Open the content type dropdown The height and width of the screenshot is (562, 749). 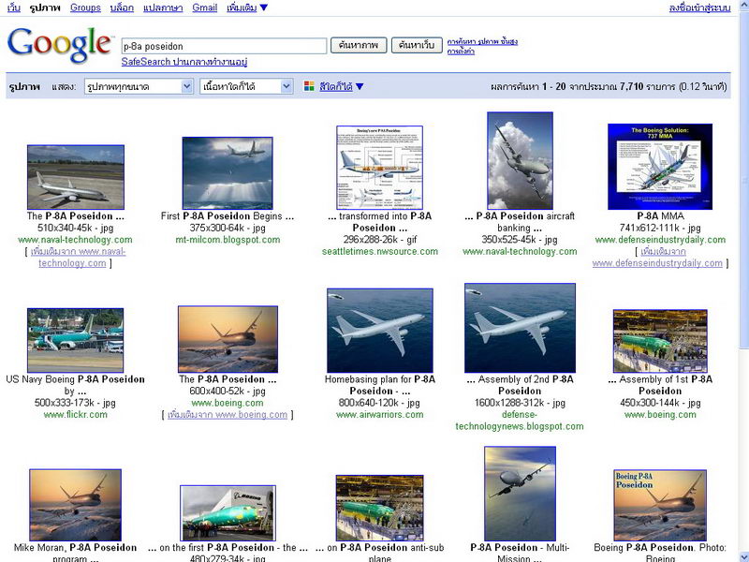coord(246,86)
